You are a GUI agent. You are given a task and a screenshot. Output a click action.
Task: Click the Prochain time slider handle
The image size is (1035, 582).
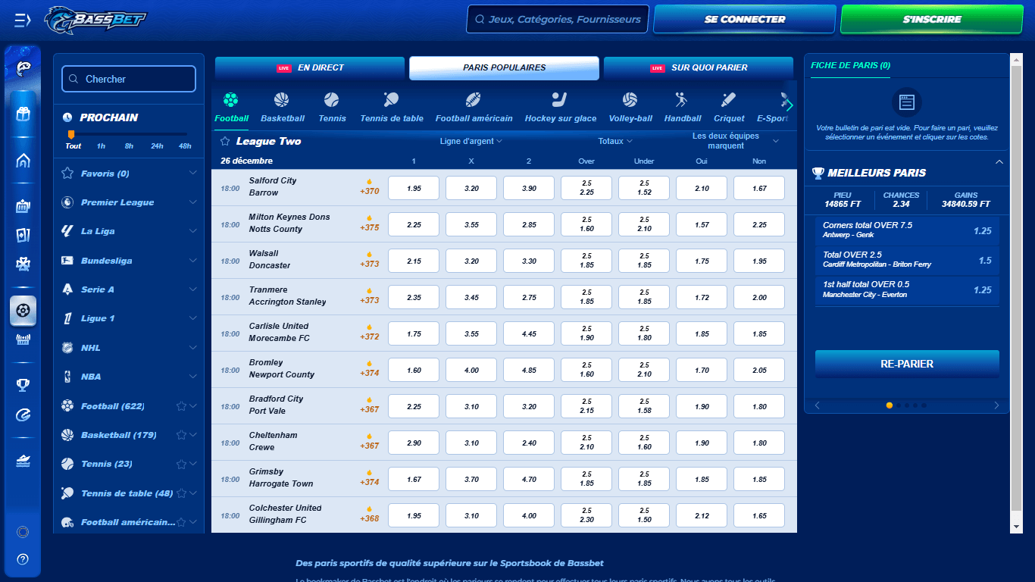pyautogui.click(x=71, y=134)
